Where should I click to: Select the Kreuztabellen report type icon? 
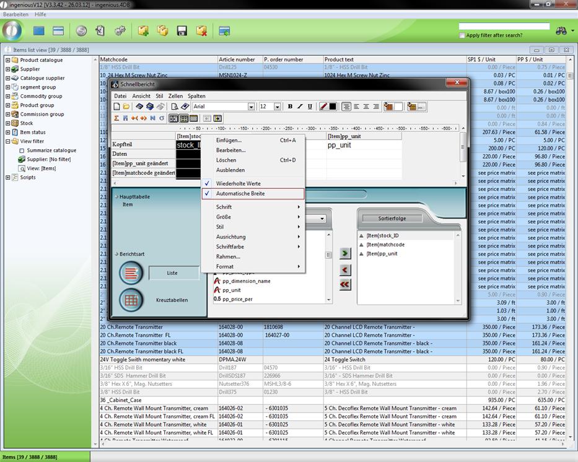coord(131,300)
